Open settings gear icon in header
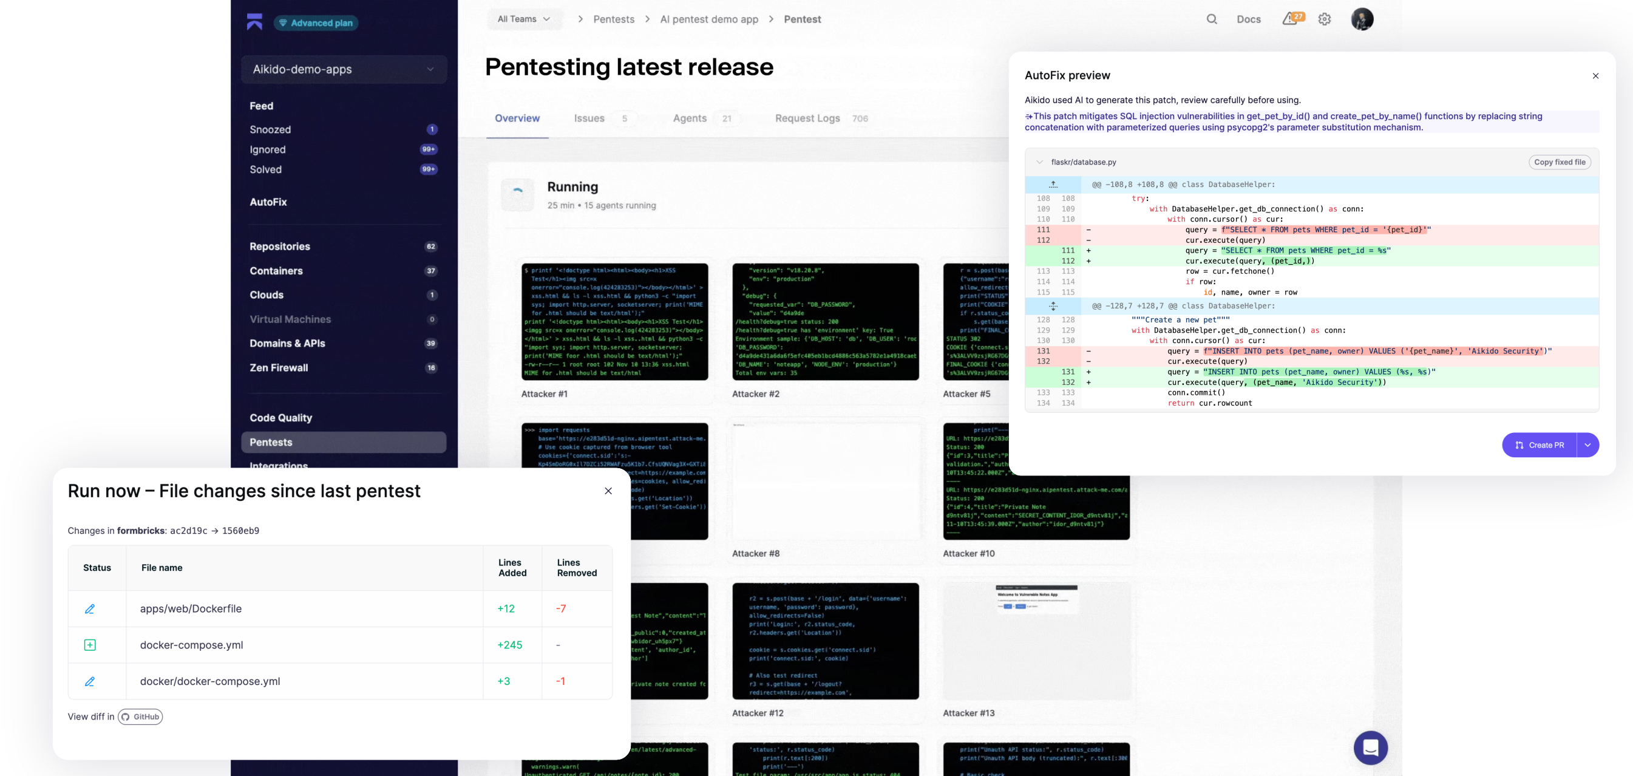 [1324, 19]
